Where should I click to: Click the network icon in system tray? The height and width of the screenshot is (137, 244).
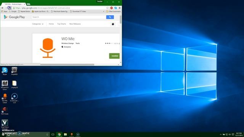pos(227,134)
